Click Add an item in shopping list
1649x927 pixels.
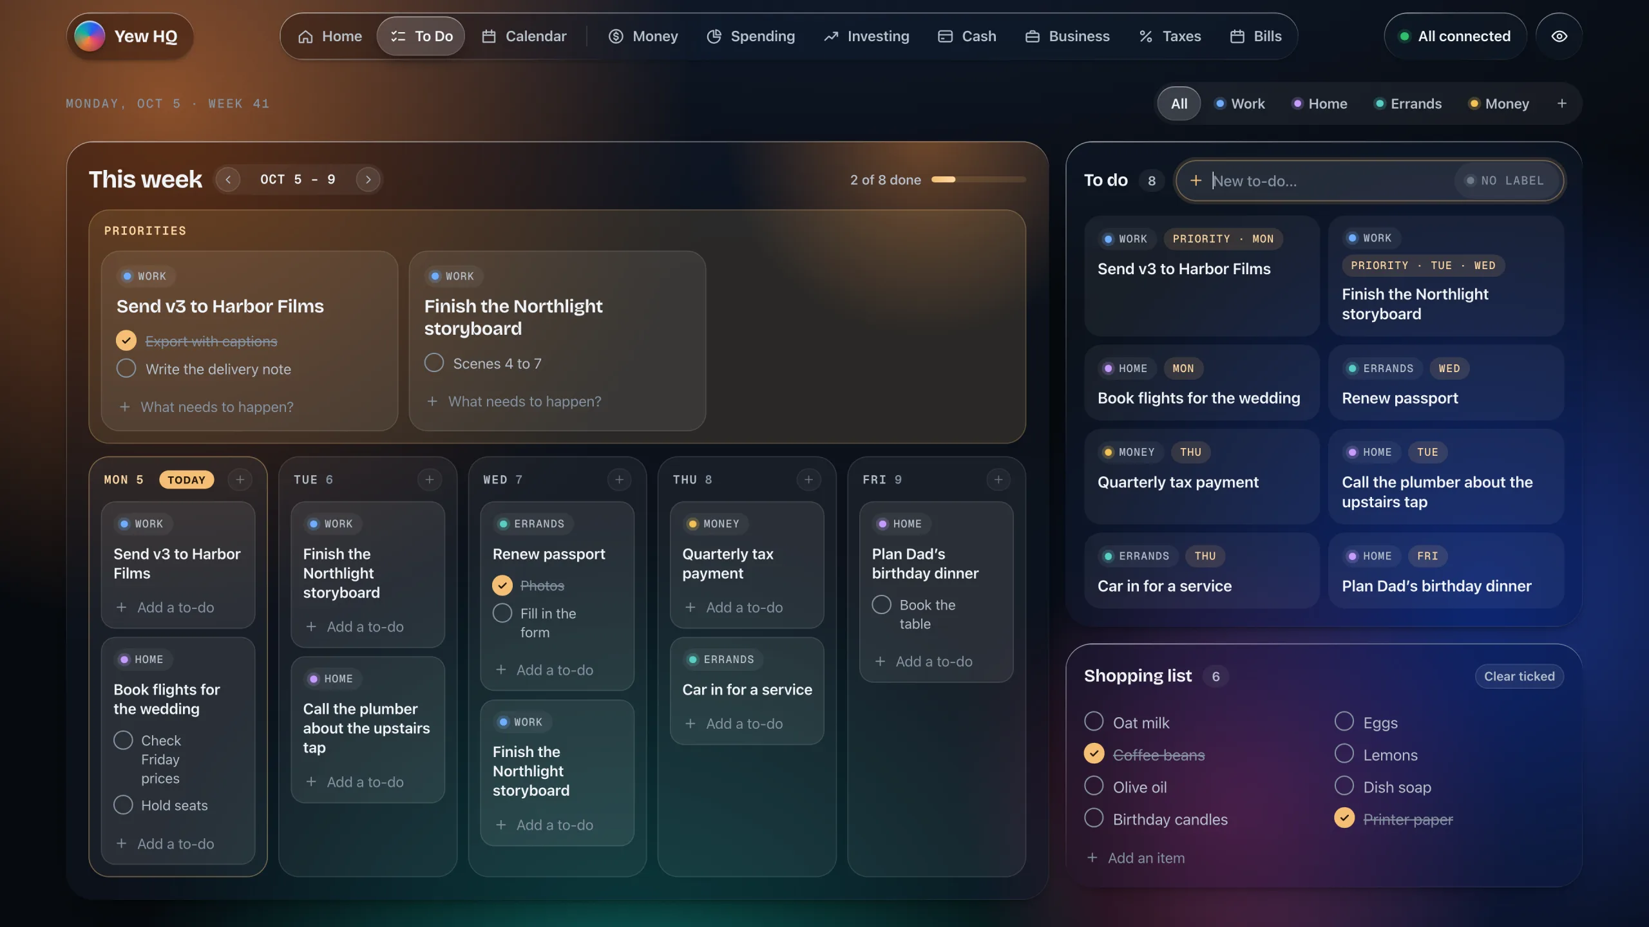pos(1136,858)
